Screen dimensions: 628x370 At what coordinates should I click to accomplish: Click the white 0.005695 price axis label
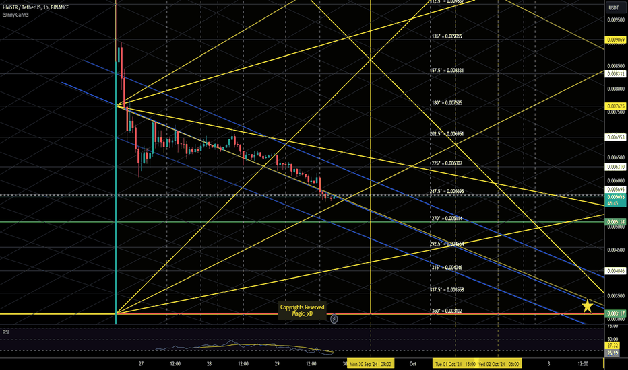[x=616, y=189]
